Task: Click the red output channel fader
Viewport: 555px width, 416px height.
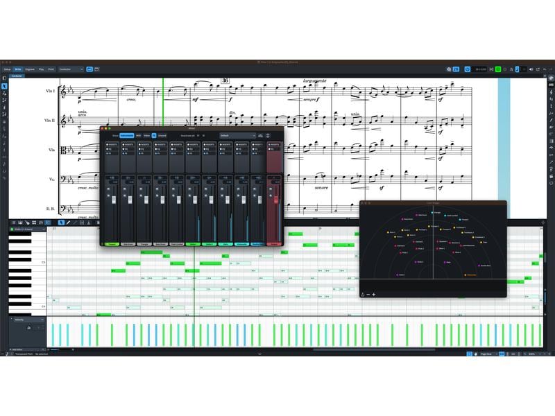Action: coord(276,200)
